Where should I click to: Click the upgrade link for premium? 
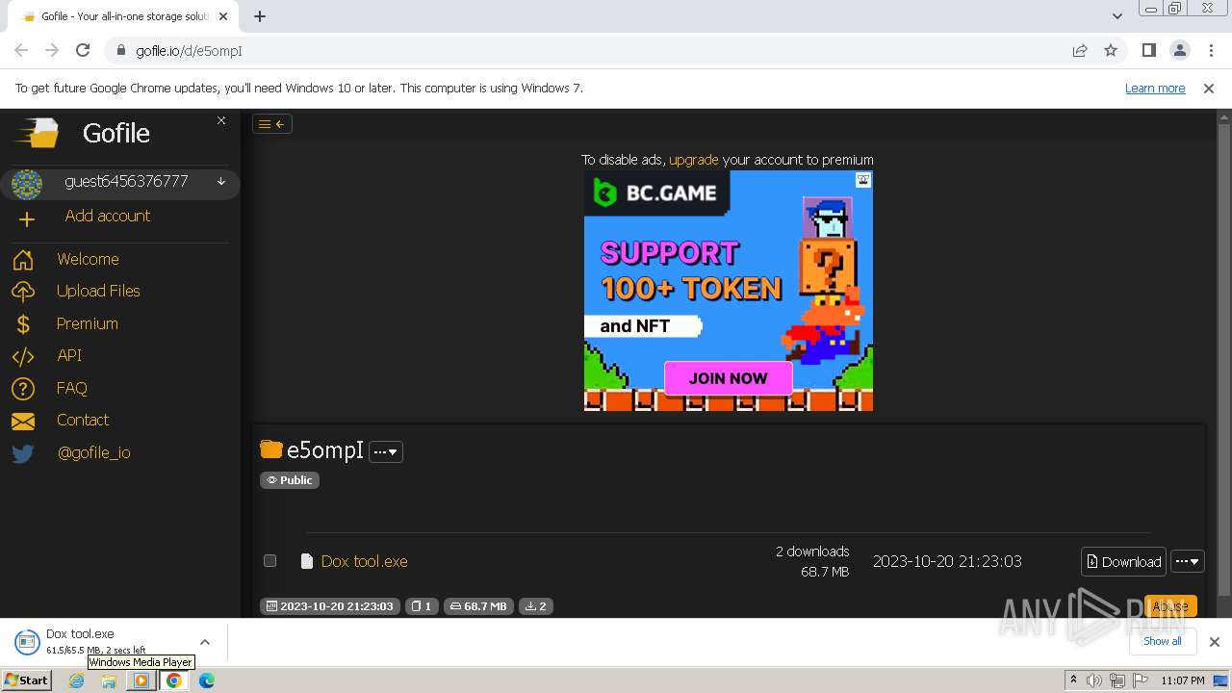pos(694,160)
